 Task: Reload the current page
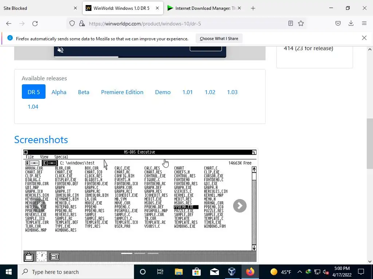point(35,24)
